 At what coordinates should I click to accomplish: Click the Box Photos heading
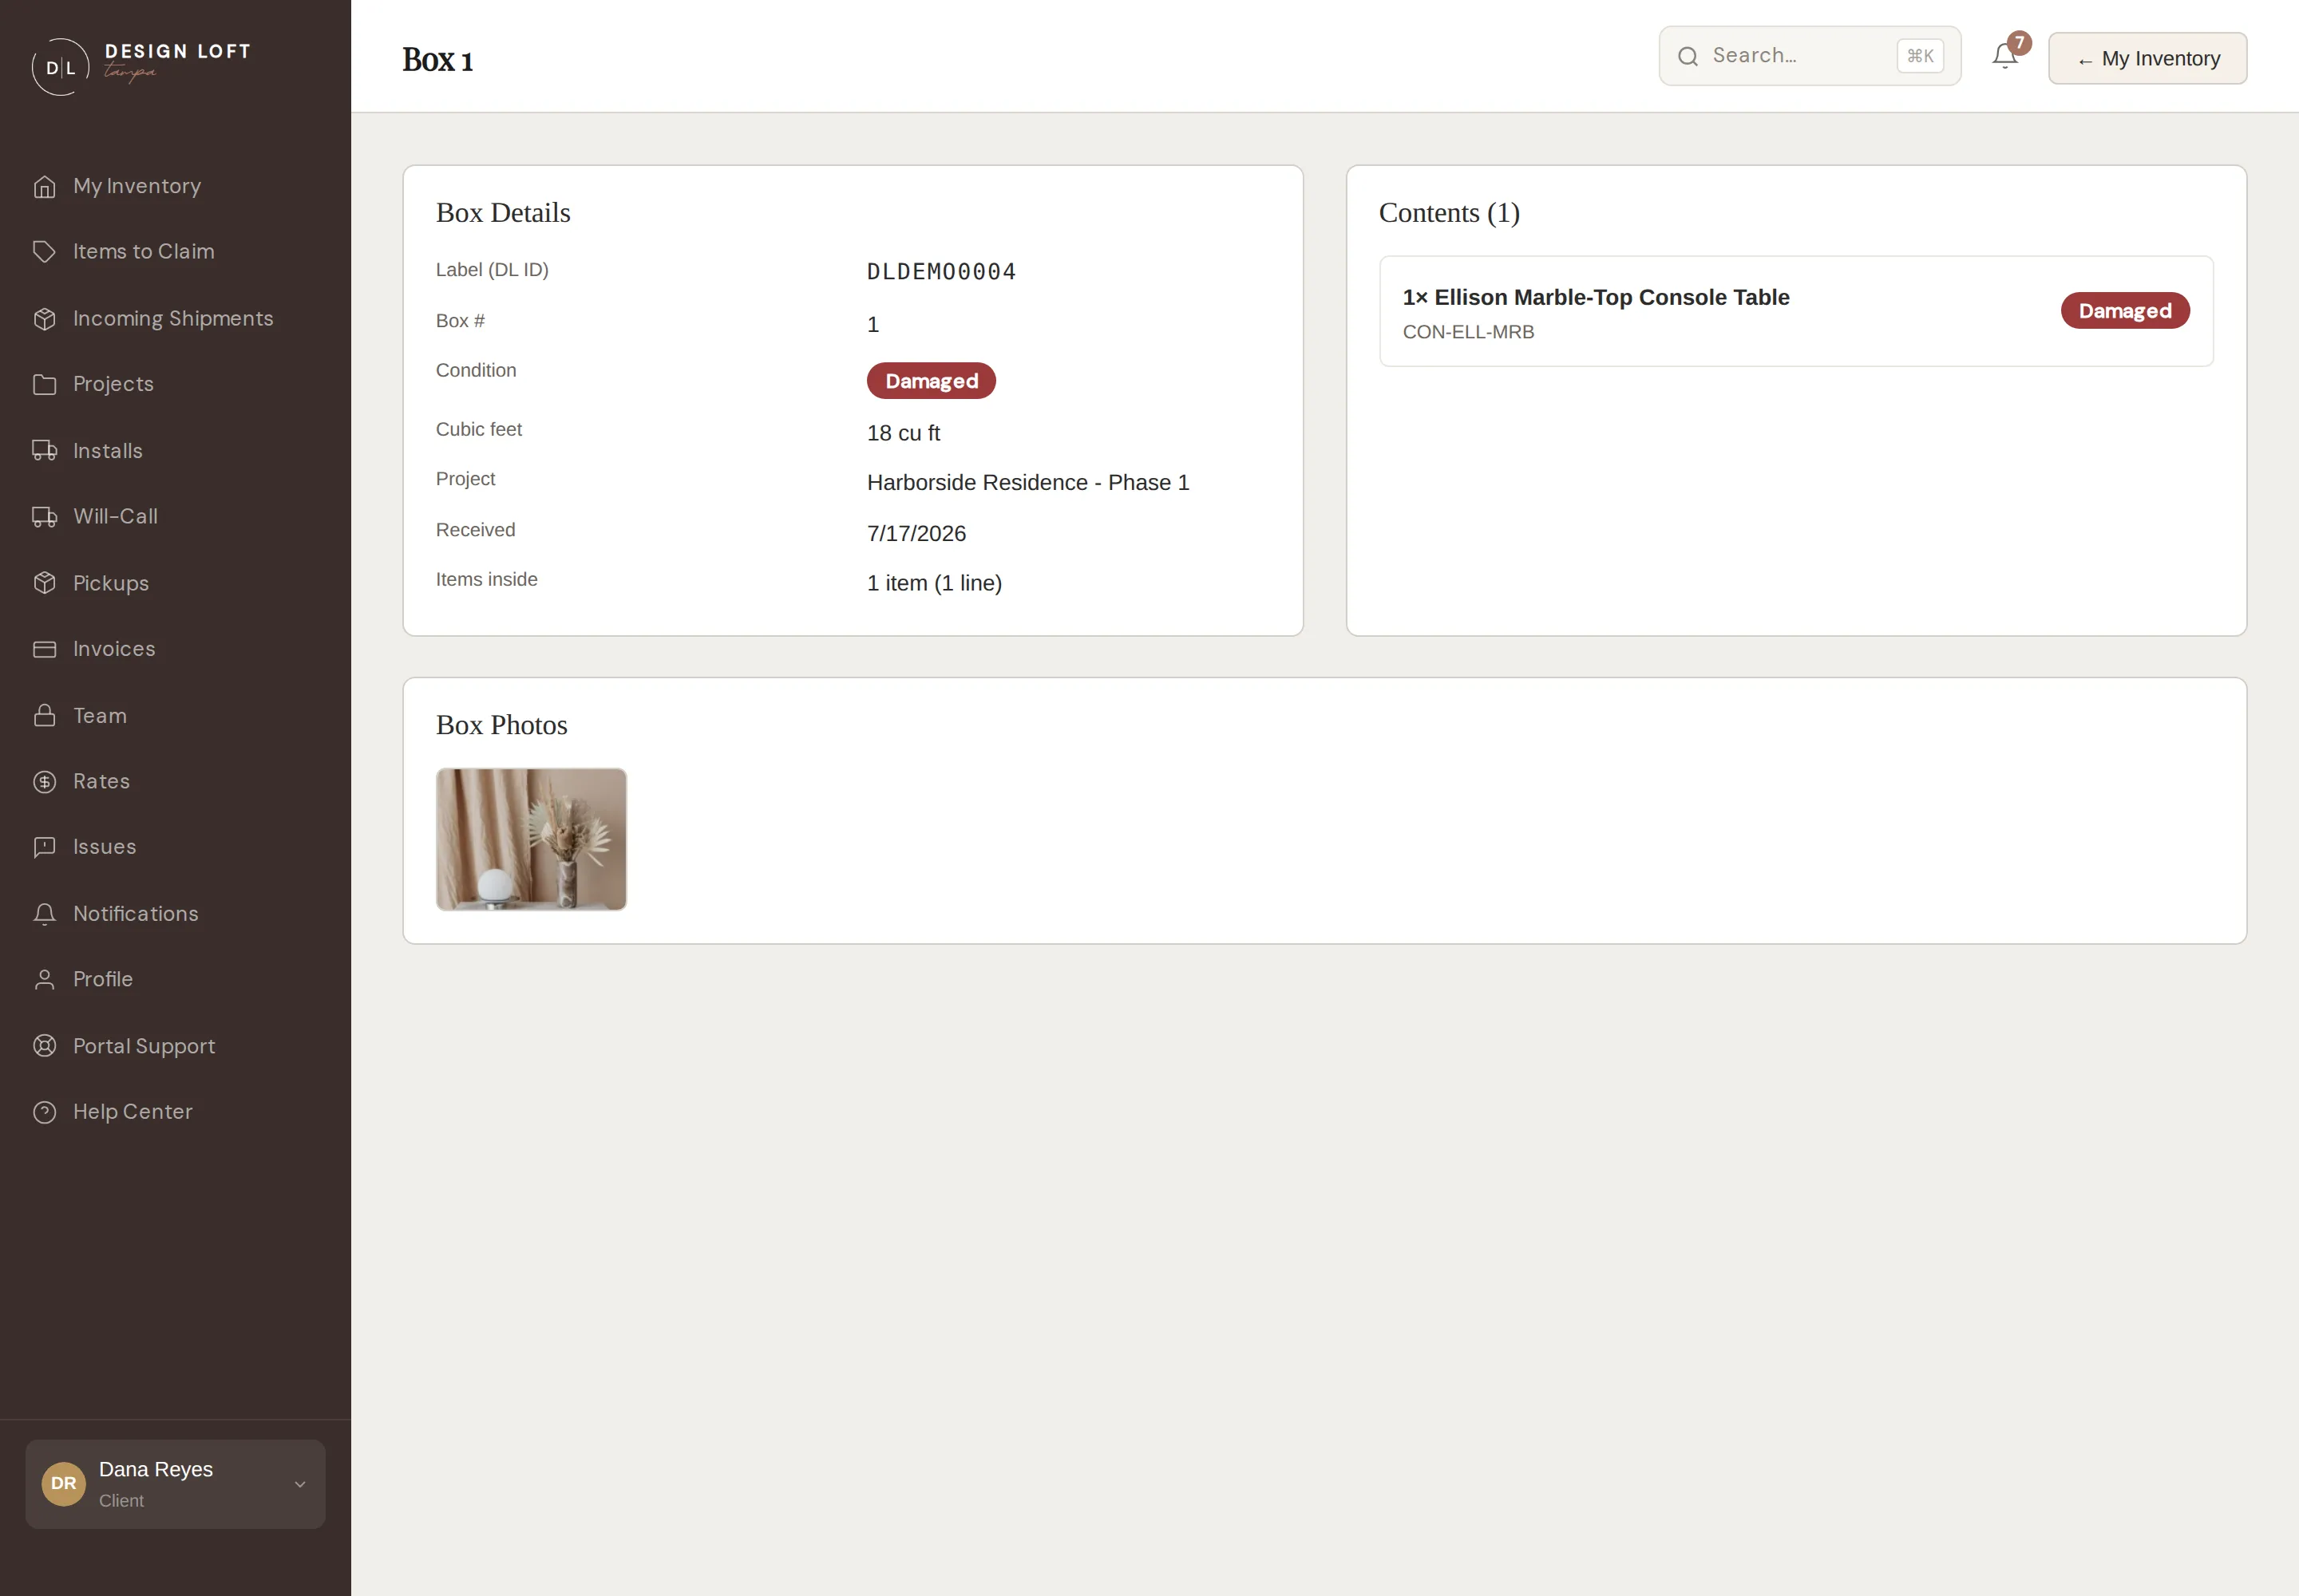pos(501,725)
